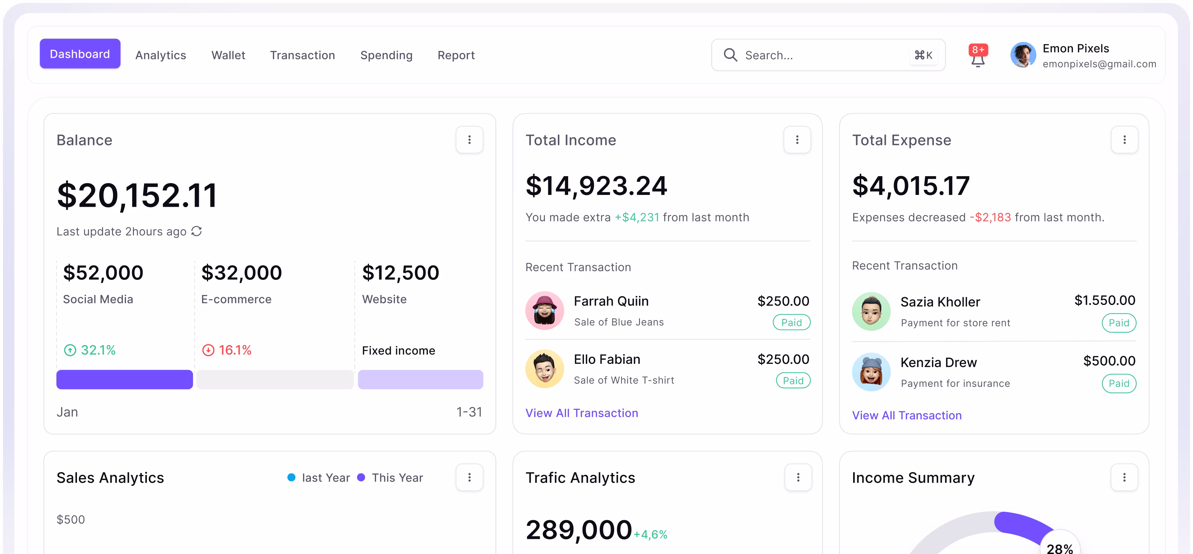Click Farrah Quiin's avatar
Screen dimensions: 1193x554
pyautogui.click(x=545, y=310)
